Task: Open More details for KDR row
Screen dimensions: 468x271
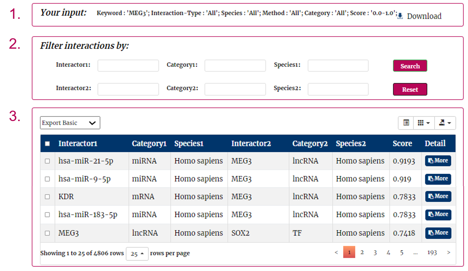Action: (438, 197)
